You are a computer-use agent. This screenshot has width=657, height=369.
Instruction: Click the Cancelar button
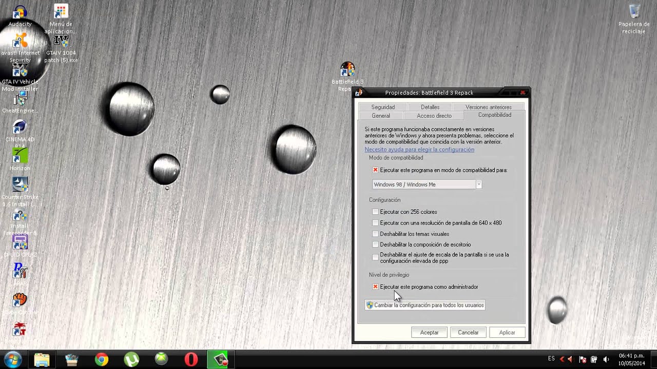468,333
